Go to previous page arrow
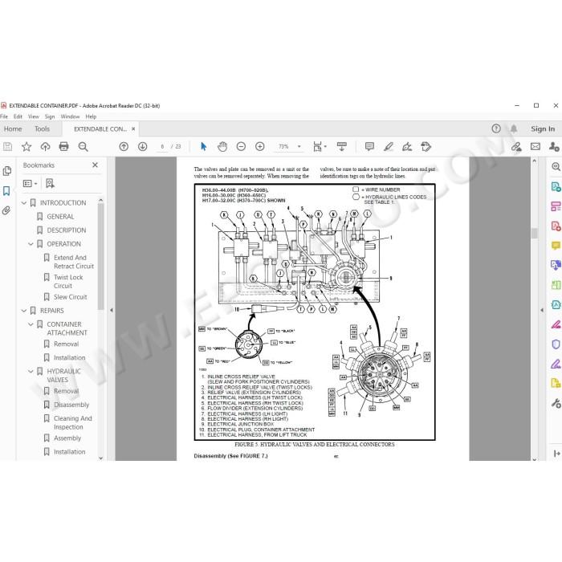Screen dimensions: 562x562 [124, 147]
